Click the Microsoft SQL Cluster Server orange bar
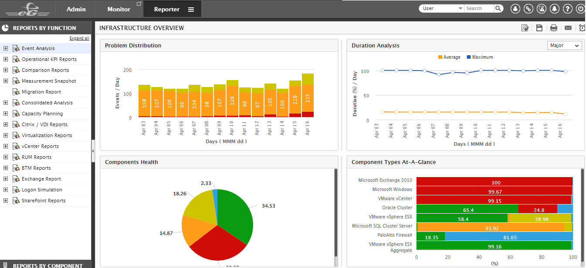Screen dimensions: 586x268 pos(491,228)
